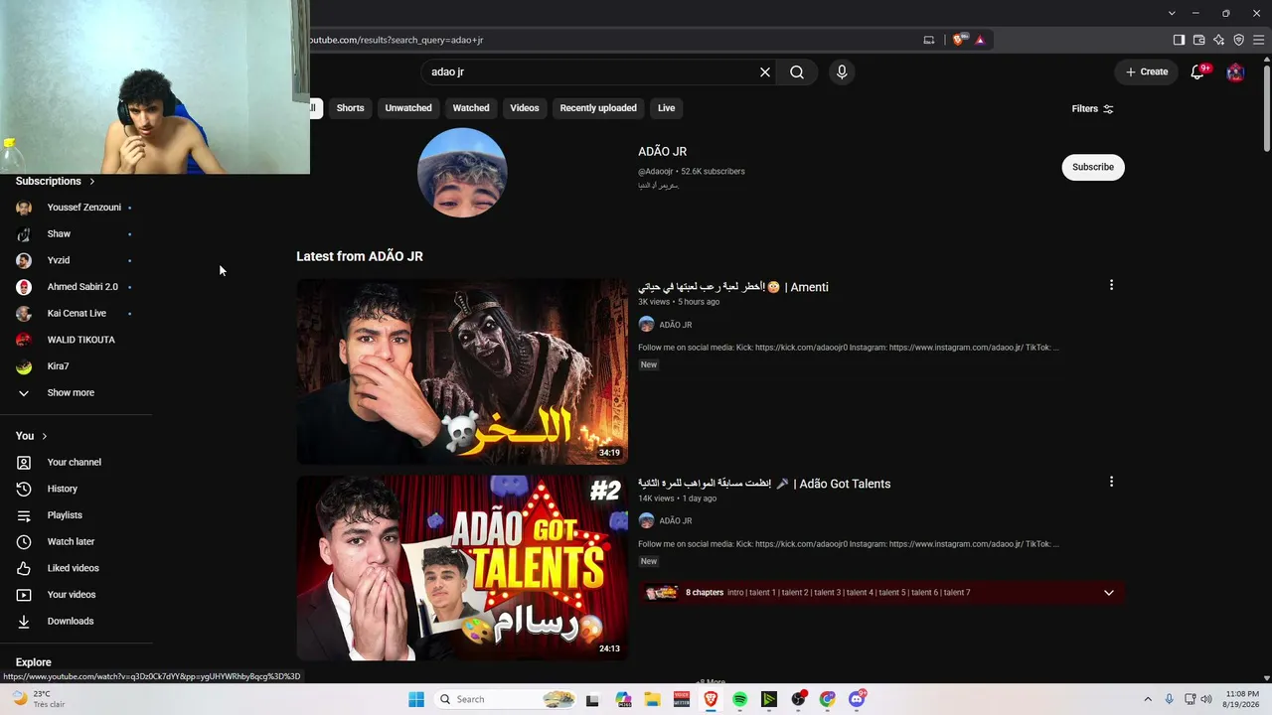Open the 23°C weather widget
Image resolution: width=1272 pixels, height=715 pixels.
point(40,699)
